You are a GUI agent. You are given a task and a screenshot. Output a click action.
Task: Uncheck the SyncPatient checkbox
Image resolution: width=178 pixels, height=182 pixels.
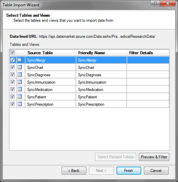pyautogui.click(x=13, y=97)
